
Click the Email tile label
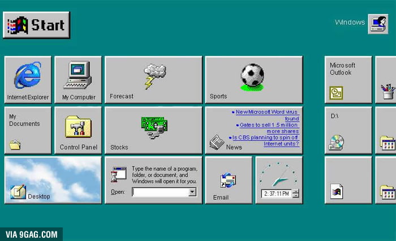pos(221,197)
